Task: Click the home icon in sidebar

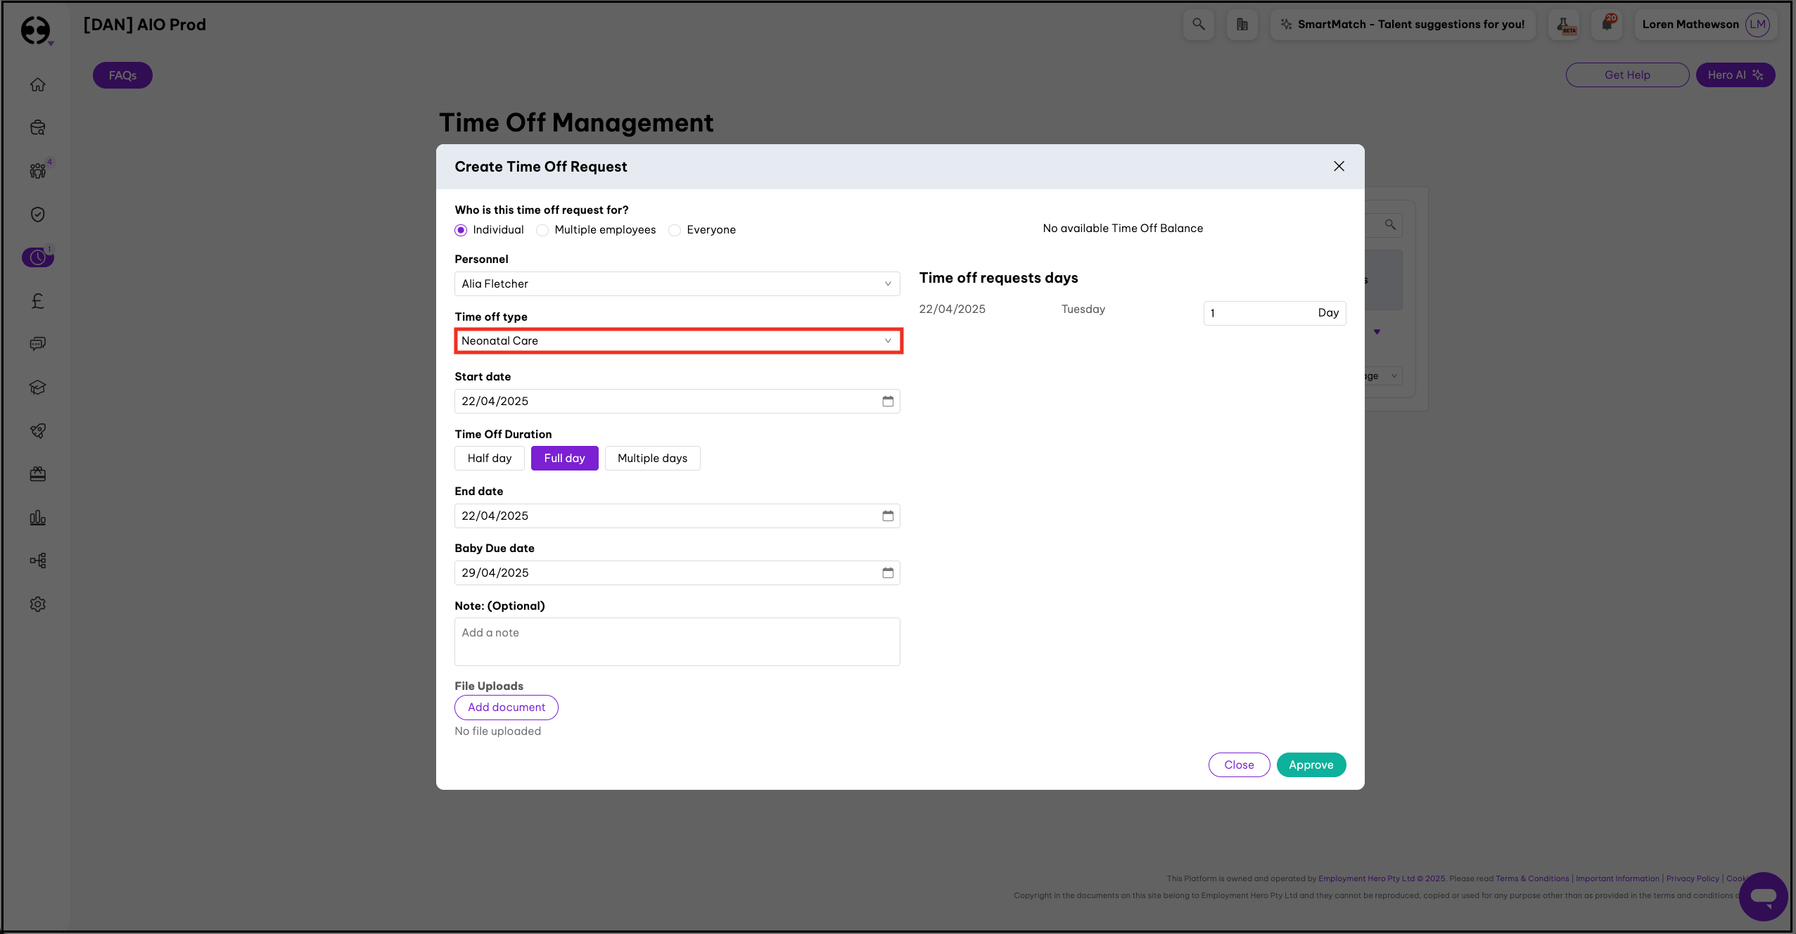Action: click(38, 84)
